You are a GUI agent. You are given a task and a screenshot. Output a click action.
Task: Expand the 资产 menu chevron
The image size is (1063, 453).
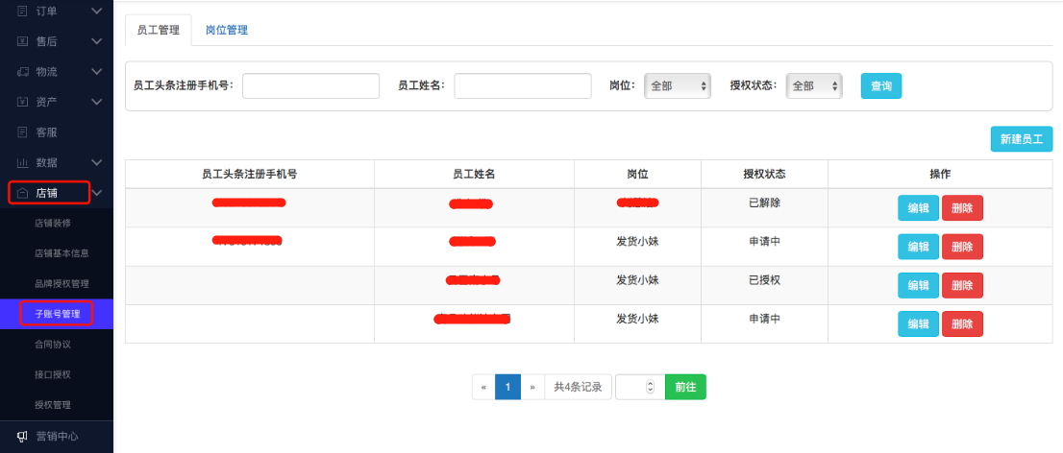[97, 102]
